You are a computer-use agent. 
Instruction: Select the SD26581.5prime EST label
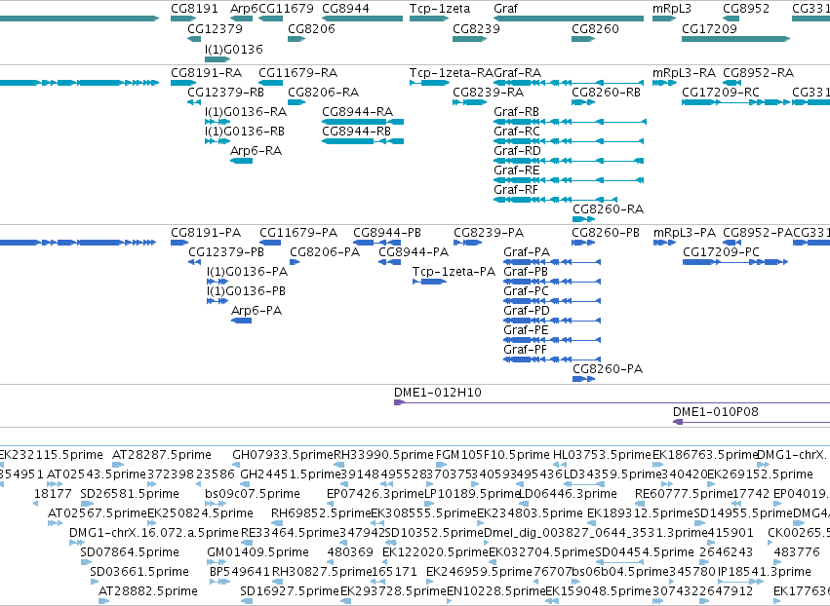(130, 493)
